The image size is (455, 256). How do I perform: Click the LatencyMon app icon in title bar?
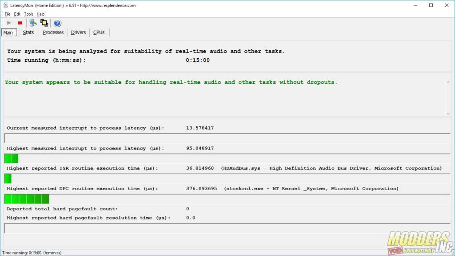(5, 5)
